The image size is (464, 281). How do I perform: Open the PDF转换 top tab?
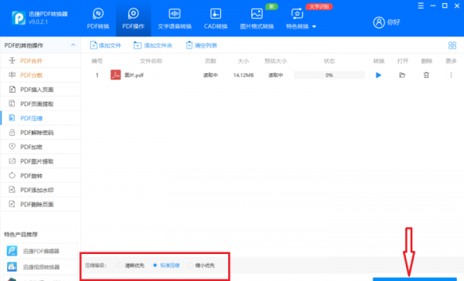98,19
